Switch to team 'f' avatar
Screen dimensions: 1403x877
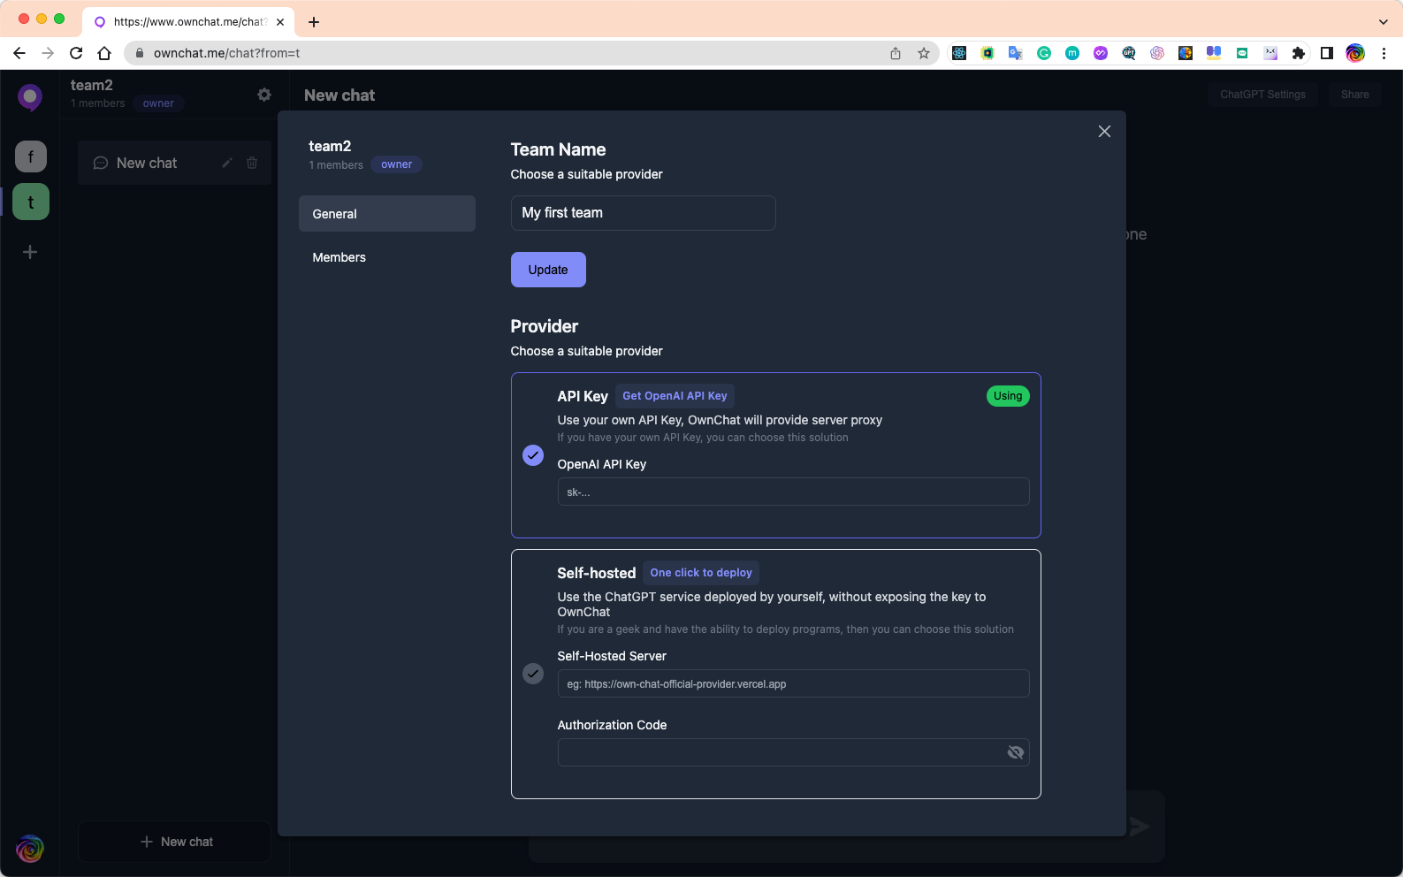tap(31, 156)
